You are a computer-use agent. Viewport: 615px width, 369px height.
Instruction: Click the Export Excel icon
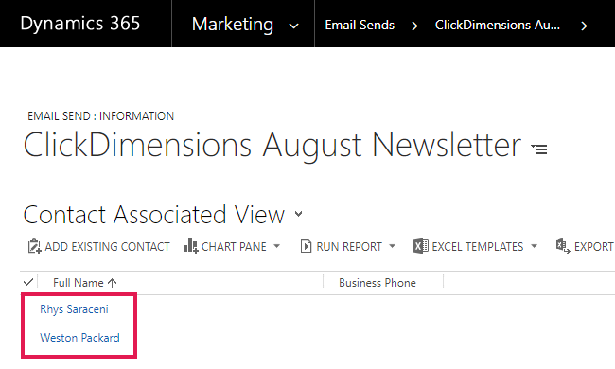[x=563, y=246]
